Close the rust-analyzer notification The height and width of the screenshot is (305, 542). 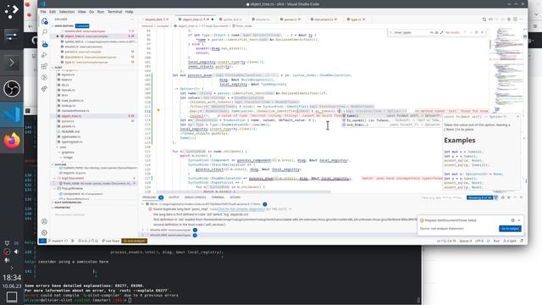tap(519, 220)
